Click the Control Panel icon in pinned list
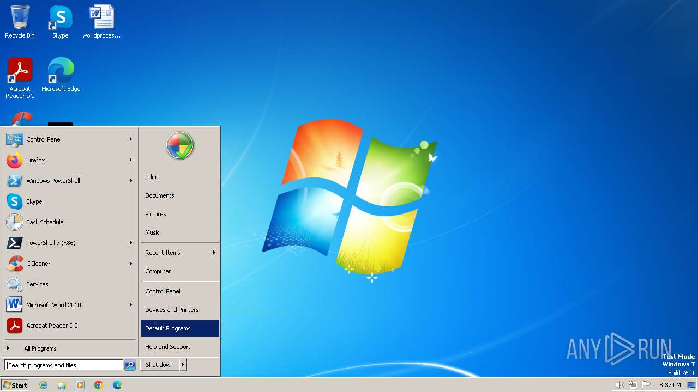This screenshot has width=698, height=392. 14,139
